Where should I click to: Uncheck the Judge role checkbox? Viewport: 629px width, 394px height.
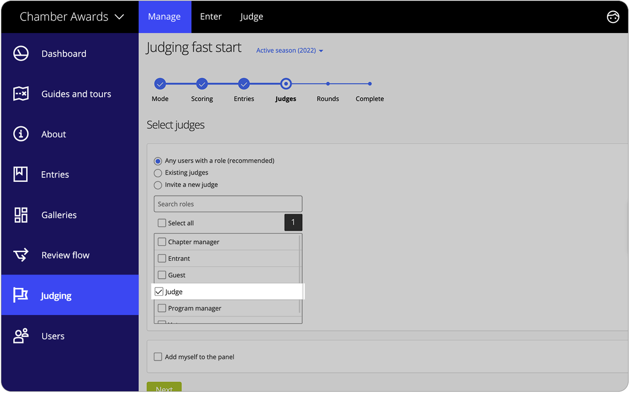click(159, 291)
